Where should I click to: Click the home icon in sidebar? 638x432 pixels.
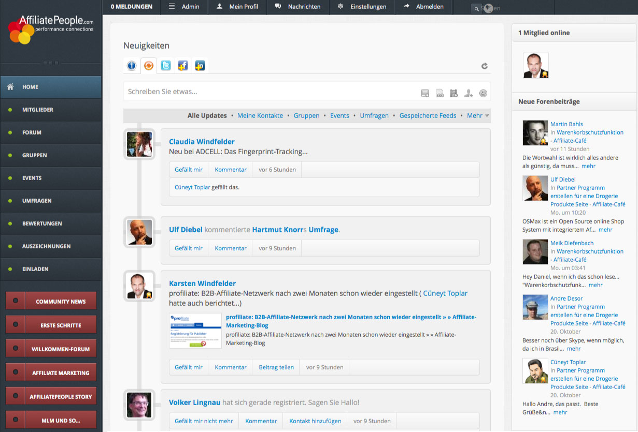point(10,87)
